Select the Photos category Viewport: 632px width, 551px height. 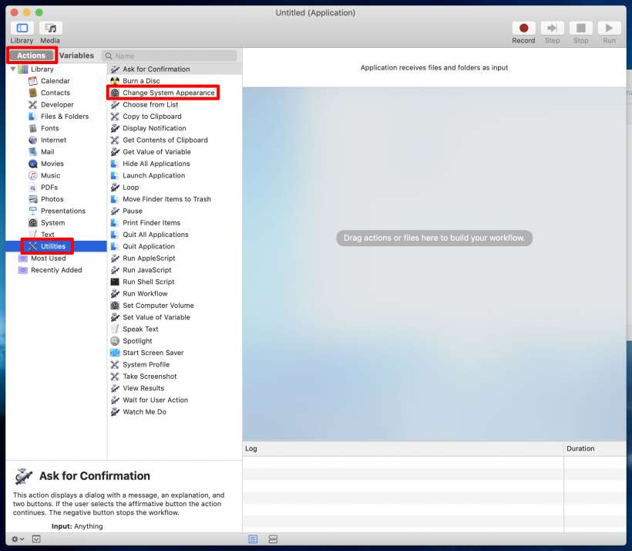[52, 199]
